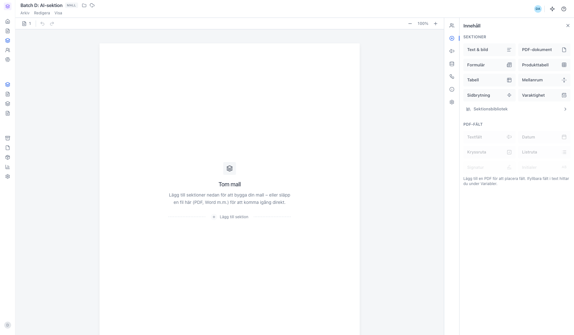
Task: Add a Formulär section
Action: 489,65
